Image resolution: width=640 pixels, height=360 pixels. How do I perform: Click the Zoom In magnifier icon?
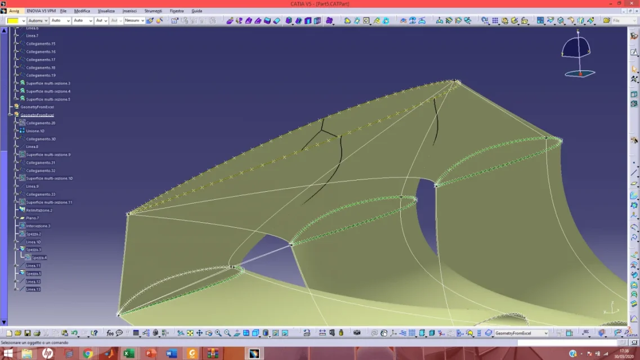point(218,334)
